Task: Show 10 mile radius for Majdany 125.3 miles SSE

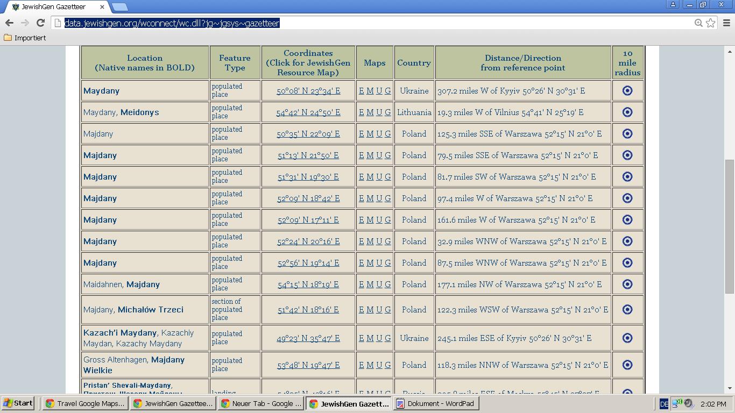Action: [x=627, y=133]
